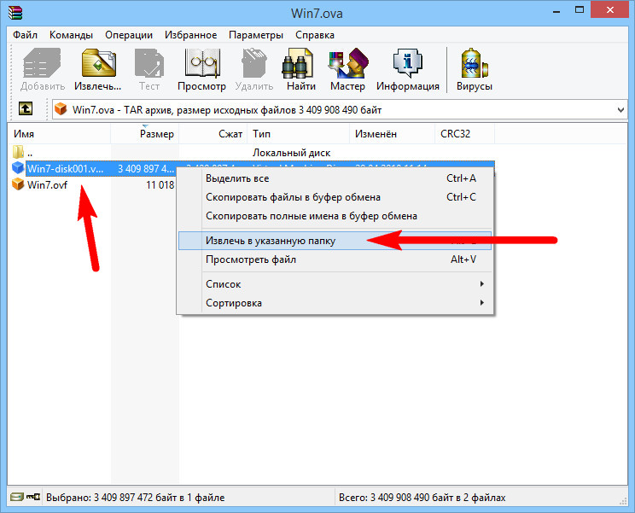Go up one folder level arrow icon
Image resolution: width=635 pixels, height=513 pixels.
click(x=26, y=108)
